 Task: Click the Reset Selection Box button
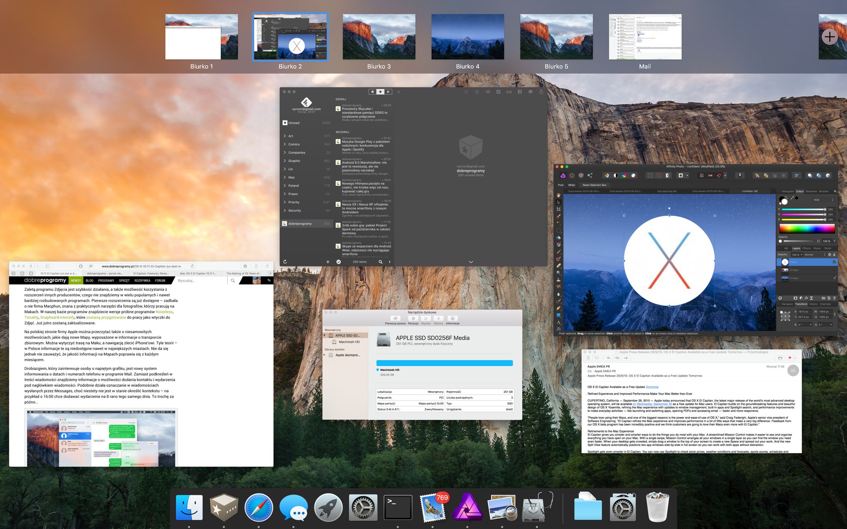pos(594,185)
